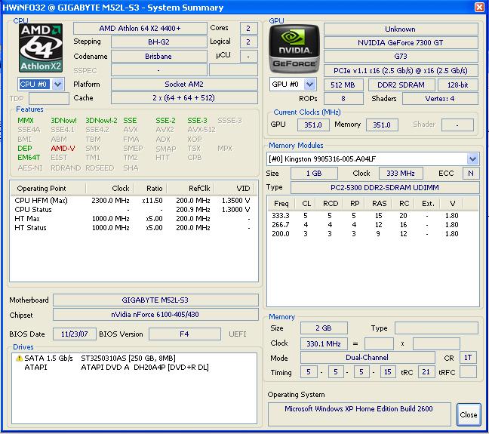Click the Socket AM2 platform field
Screen dimensions: 489x434
click(184, 85)
